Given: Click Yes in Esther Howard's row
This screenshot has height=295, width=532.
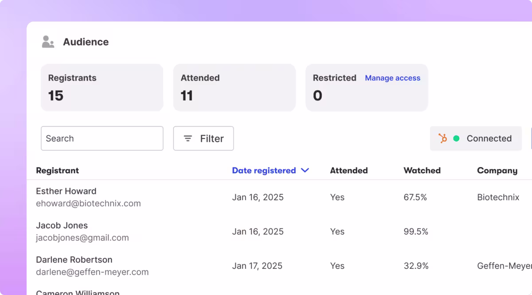Looking at the screenshot, I should click(x=337, y=198).
